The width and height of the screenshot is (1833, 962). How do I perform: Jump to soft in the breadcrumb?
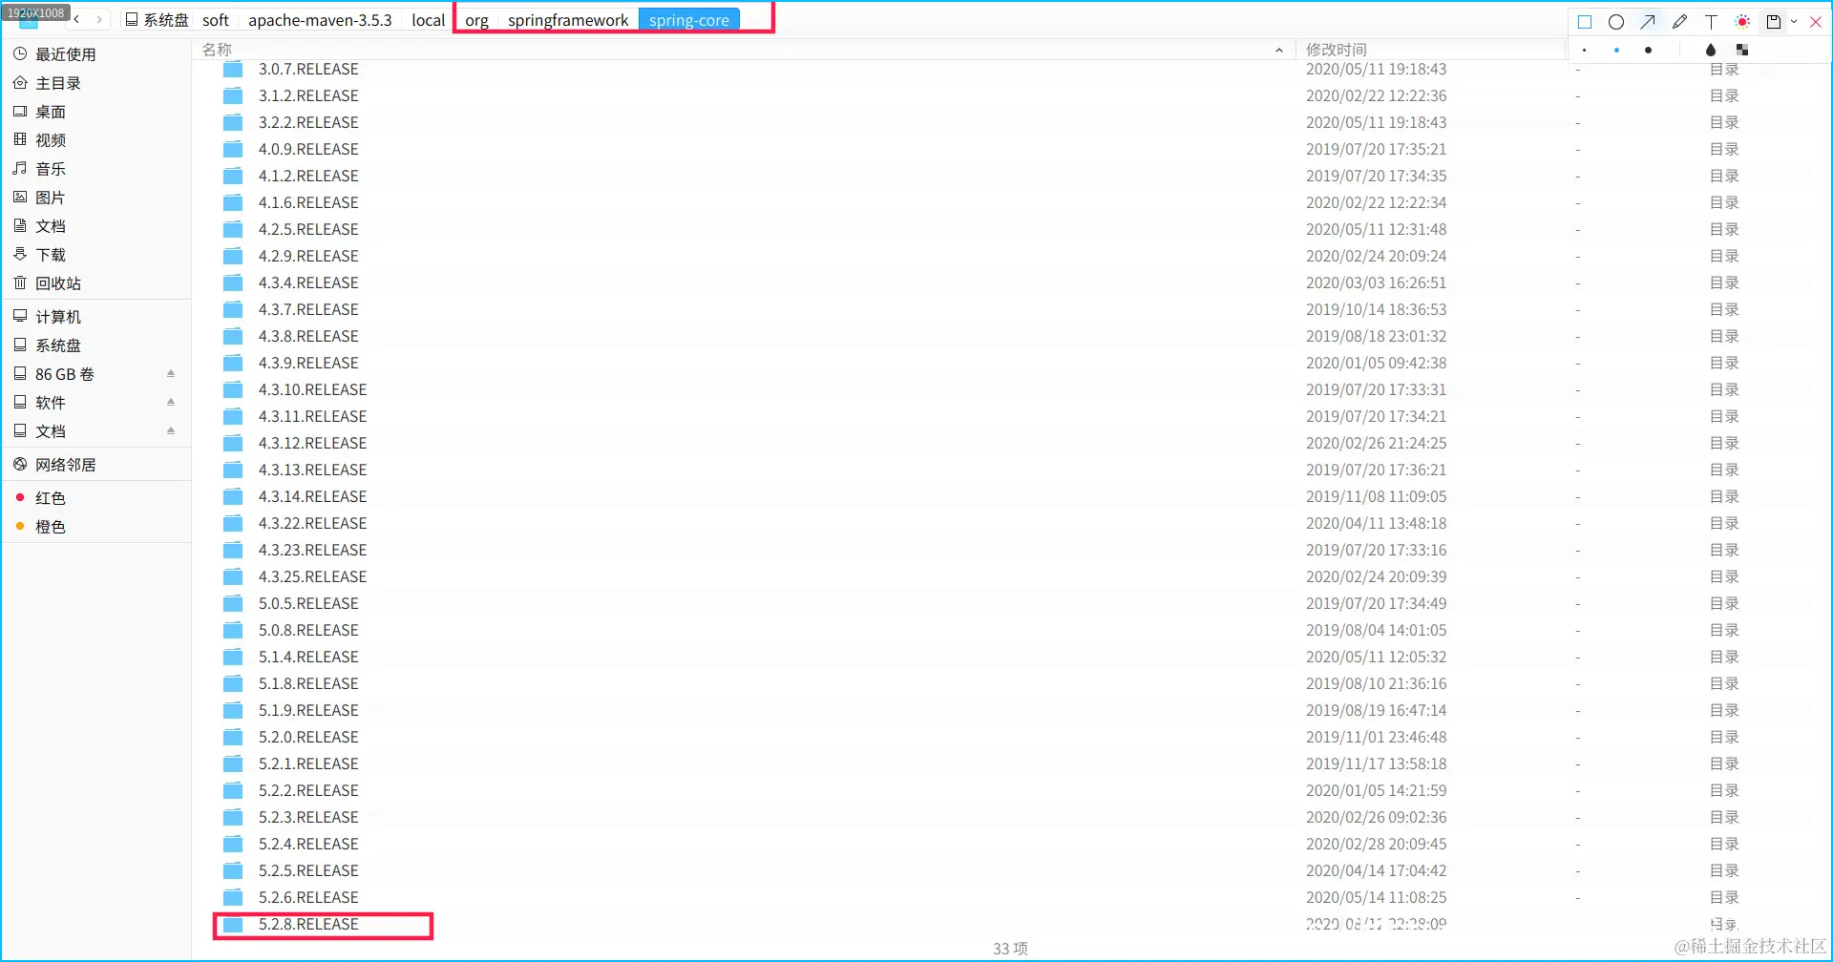tap(216, 20)
